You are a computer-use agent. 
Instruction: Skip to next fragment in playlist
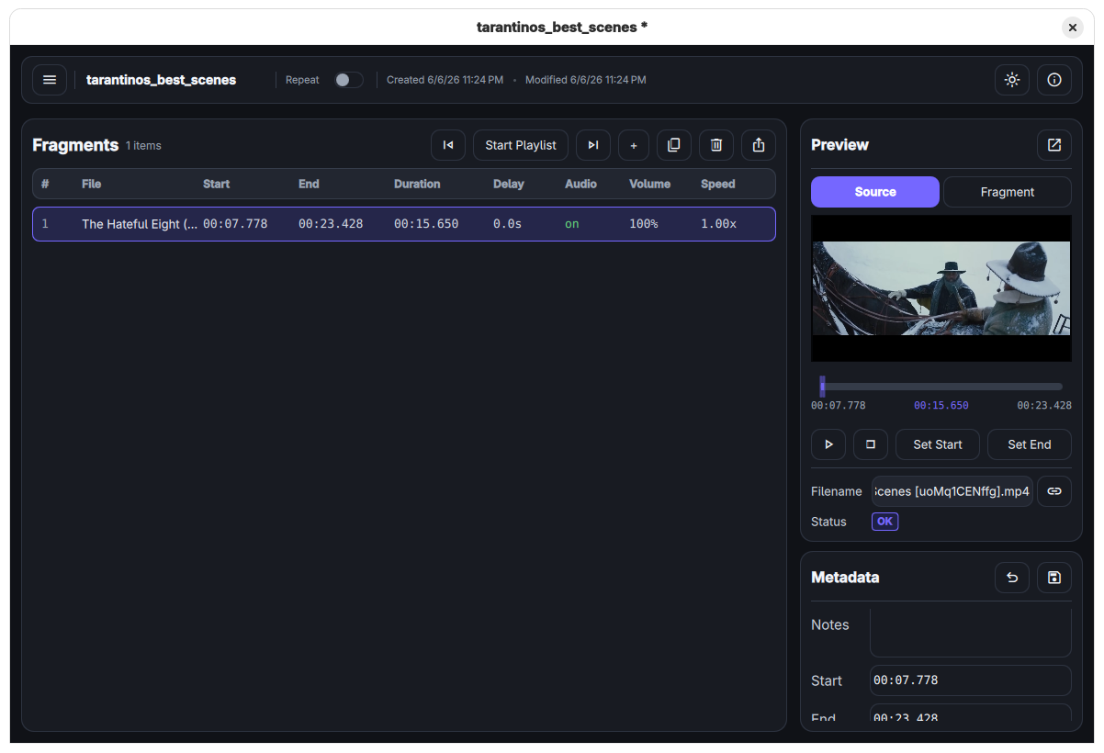(x=593, y=145)
